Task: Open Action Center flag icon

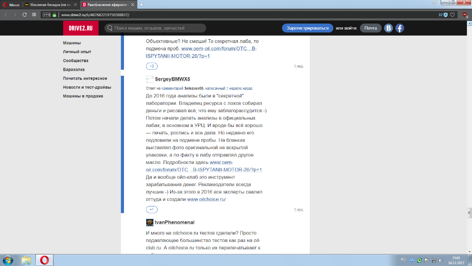Action: pyautogui.click(x=426, y=260)
